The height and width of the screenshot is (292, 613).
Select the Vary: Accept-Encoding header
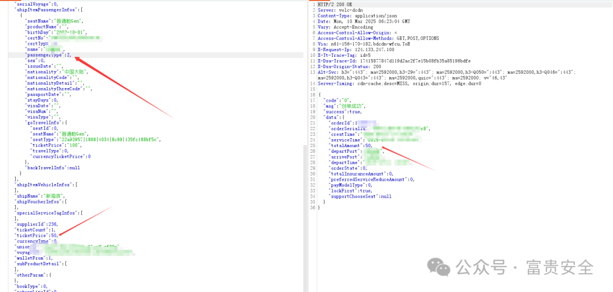tap(346, 27)
